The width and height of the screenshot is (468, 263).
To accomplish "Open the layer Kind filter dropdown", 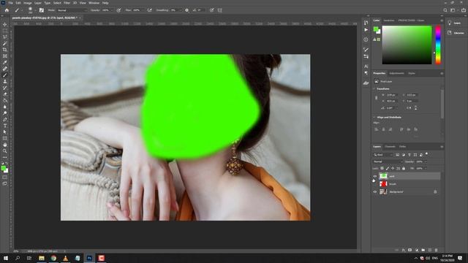I will [x=383, y=155].
